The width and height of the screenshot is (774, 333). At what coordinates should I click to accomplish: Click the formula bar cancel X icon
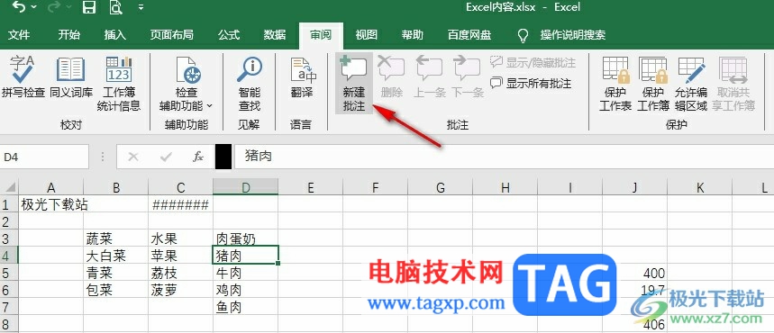132,157
